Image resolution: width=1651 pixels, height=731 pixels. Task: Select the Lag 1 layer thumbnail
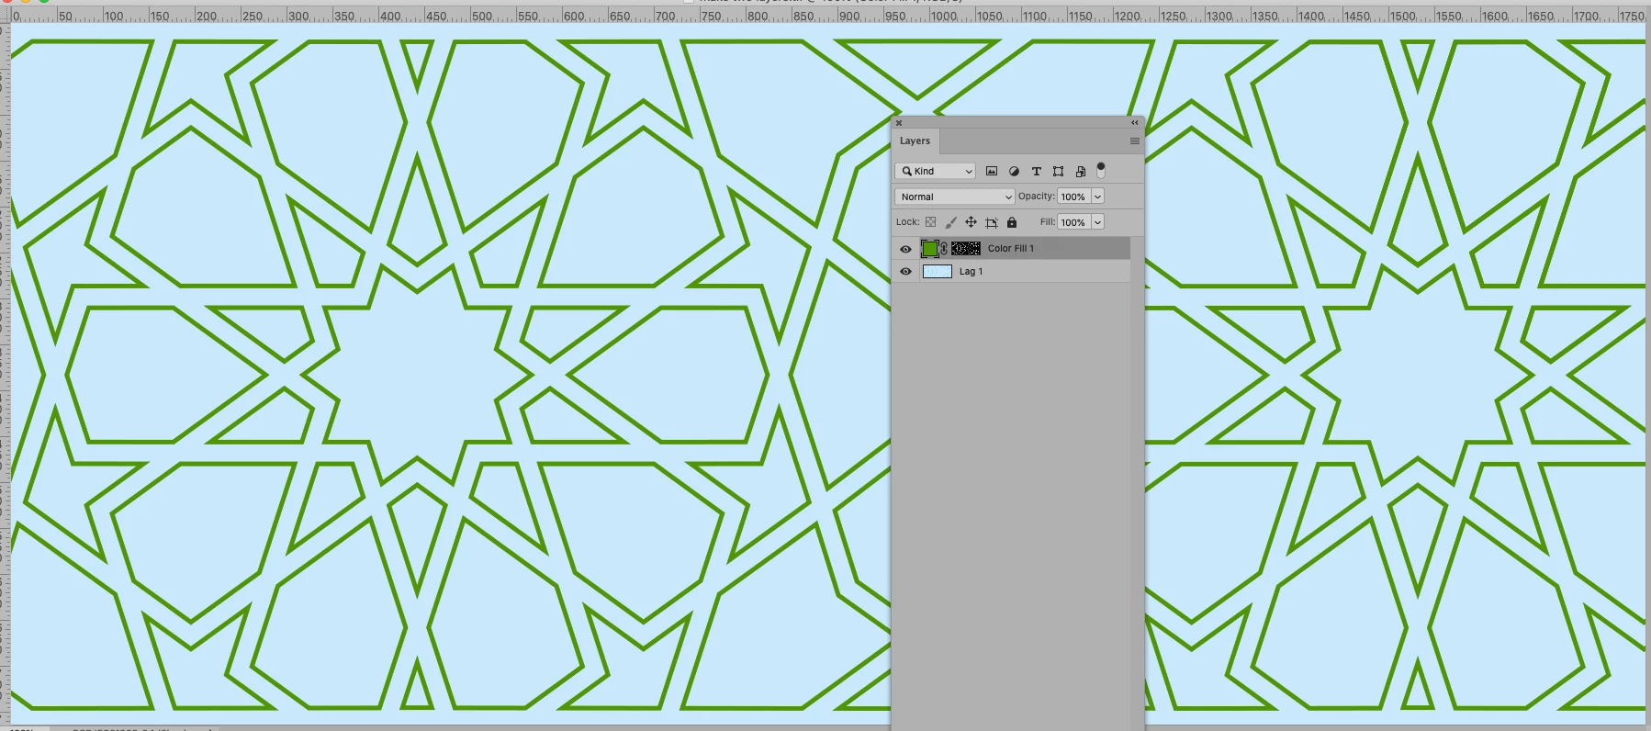click(x=937, y=272)
